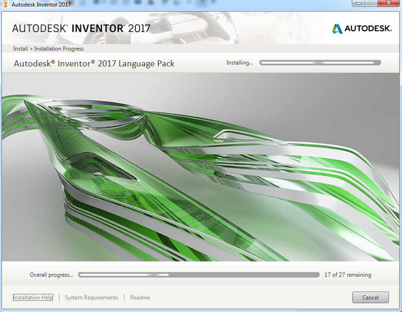Click the 'Install > Installation Progress' breadcrumb
The height and width of the screenshot is (312, 402).
point(48,49)
